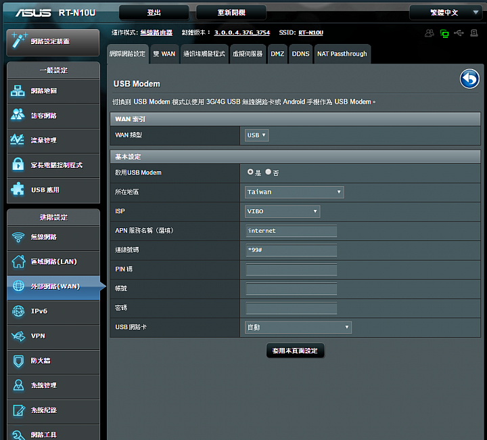Switch to the DDNS tab
This screenshot has height=440, width=487.
click(x=300, y=53)
